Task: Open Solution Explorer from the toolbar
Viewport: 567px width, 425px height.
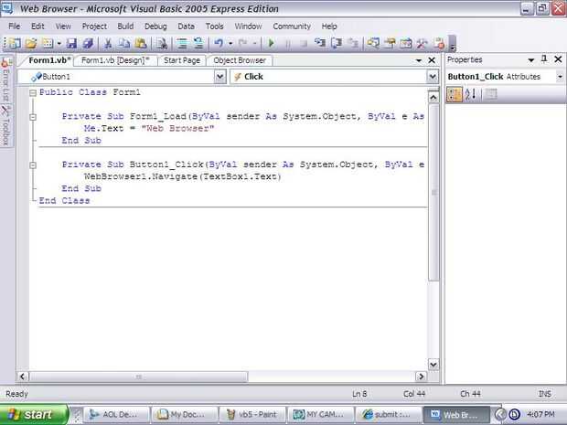Action: point(373,43)
